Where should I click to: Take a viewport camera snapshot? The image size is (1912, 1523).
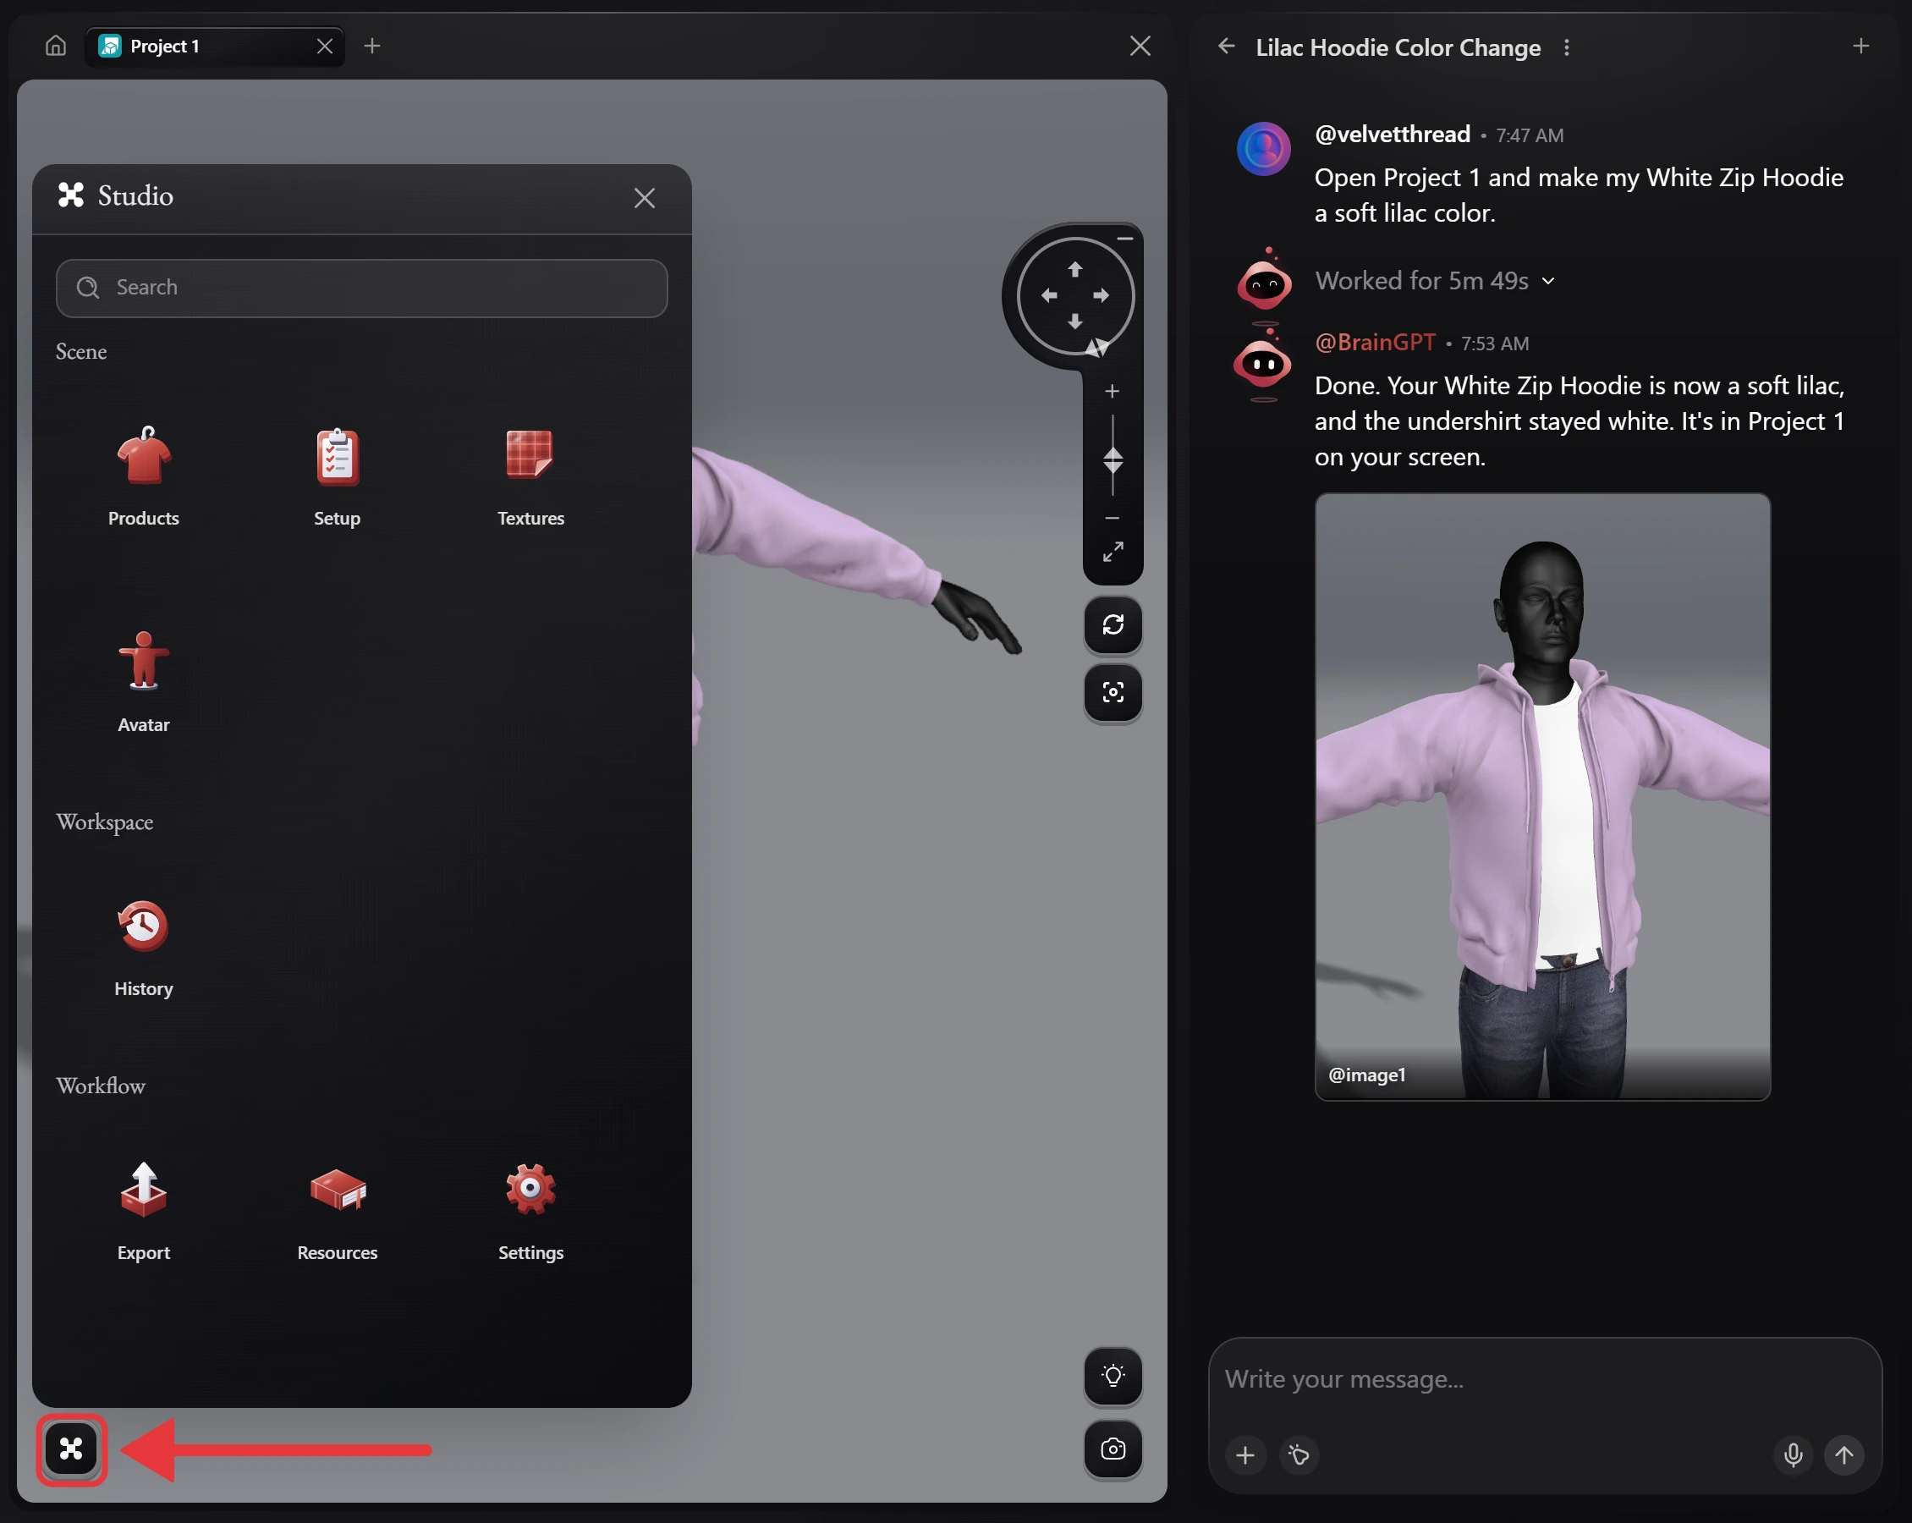pos(1113,1449)
